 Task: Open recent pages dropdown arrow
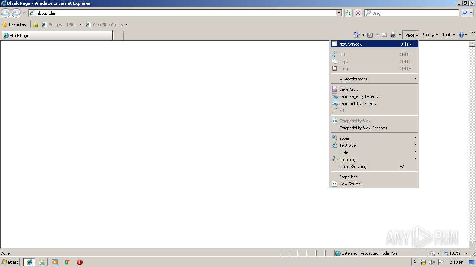pyautogui.click(x=24, y=13)
